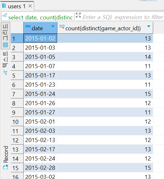This screenshot has height=179, width=164.
Task: Open the count column dropdown arrow
Action: point(149,26)
